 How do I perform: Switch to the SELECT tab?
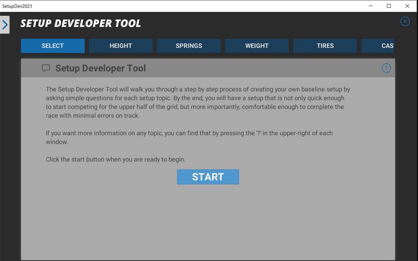[x=53, y=46]
